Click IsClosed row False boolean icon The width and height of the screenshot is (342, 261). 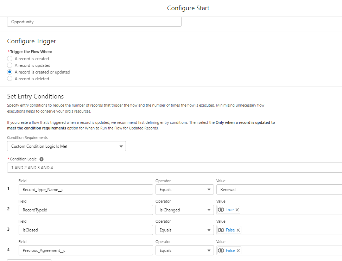point(221,230)
